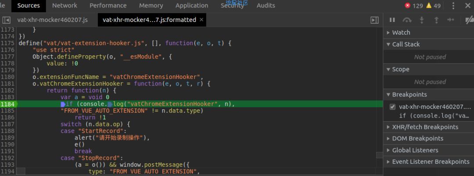Screen dimensions: 474x176
Task: Click the "use strict" line in the code
Action: pyautogui.click(x=54, y=50)
